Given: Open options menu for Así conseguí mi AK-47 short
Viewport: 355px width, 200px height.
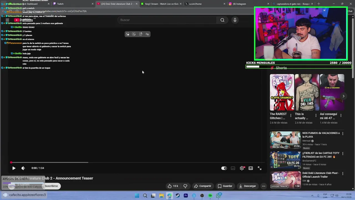Looking at the screenshot, I should [x=341, y=115].
